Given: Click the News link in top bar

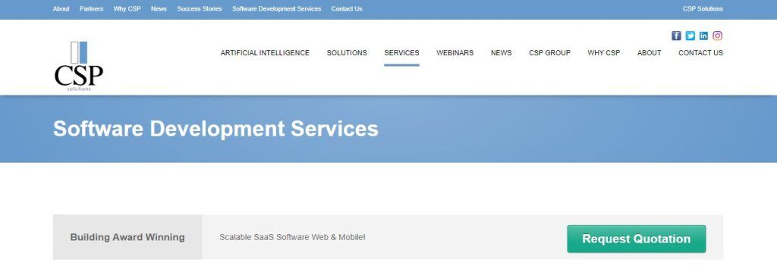Looking at the screenshot, I should pos(159,9).
